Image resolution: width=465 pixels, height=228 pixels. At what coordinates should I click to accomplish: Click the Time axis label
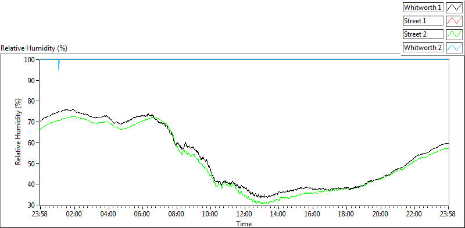tap(244, 223)
